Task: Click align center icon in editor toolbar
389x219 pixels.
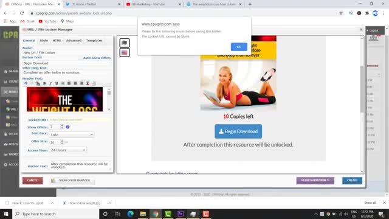Action: pos(75,83)
